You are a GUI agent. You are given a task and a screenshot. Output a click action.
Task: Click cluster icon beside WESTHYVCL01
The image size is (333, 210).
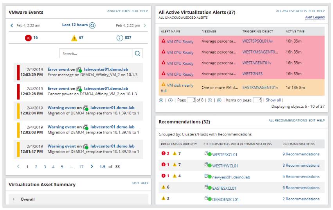coord(208,165)
